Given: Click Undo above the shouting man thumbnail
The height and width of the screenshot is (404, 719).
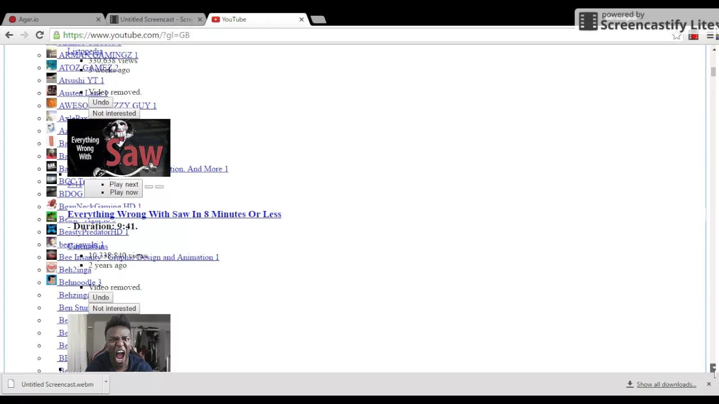Looking at the screenshot, I should pos(101,297).
